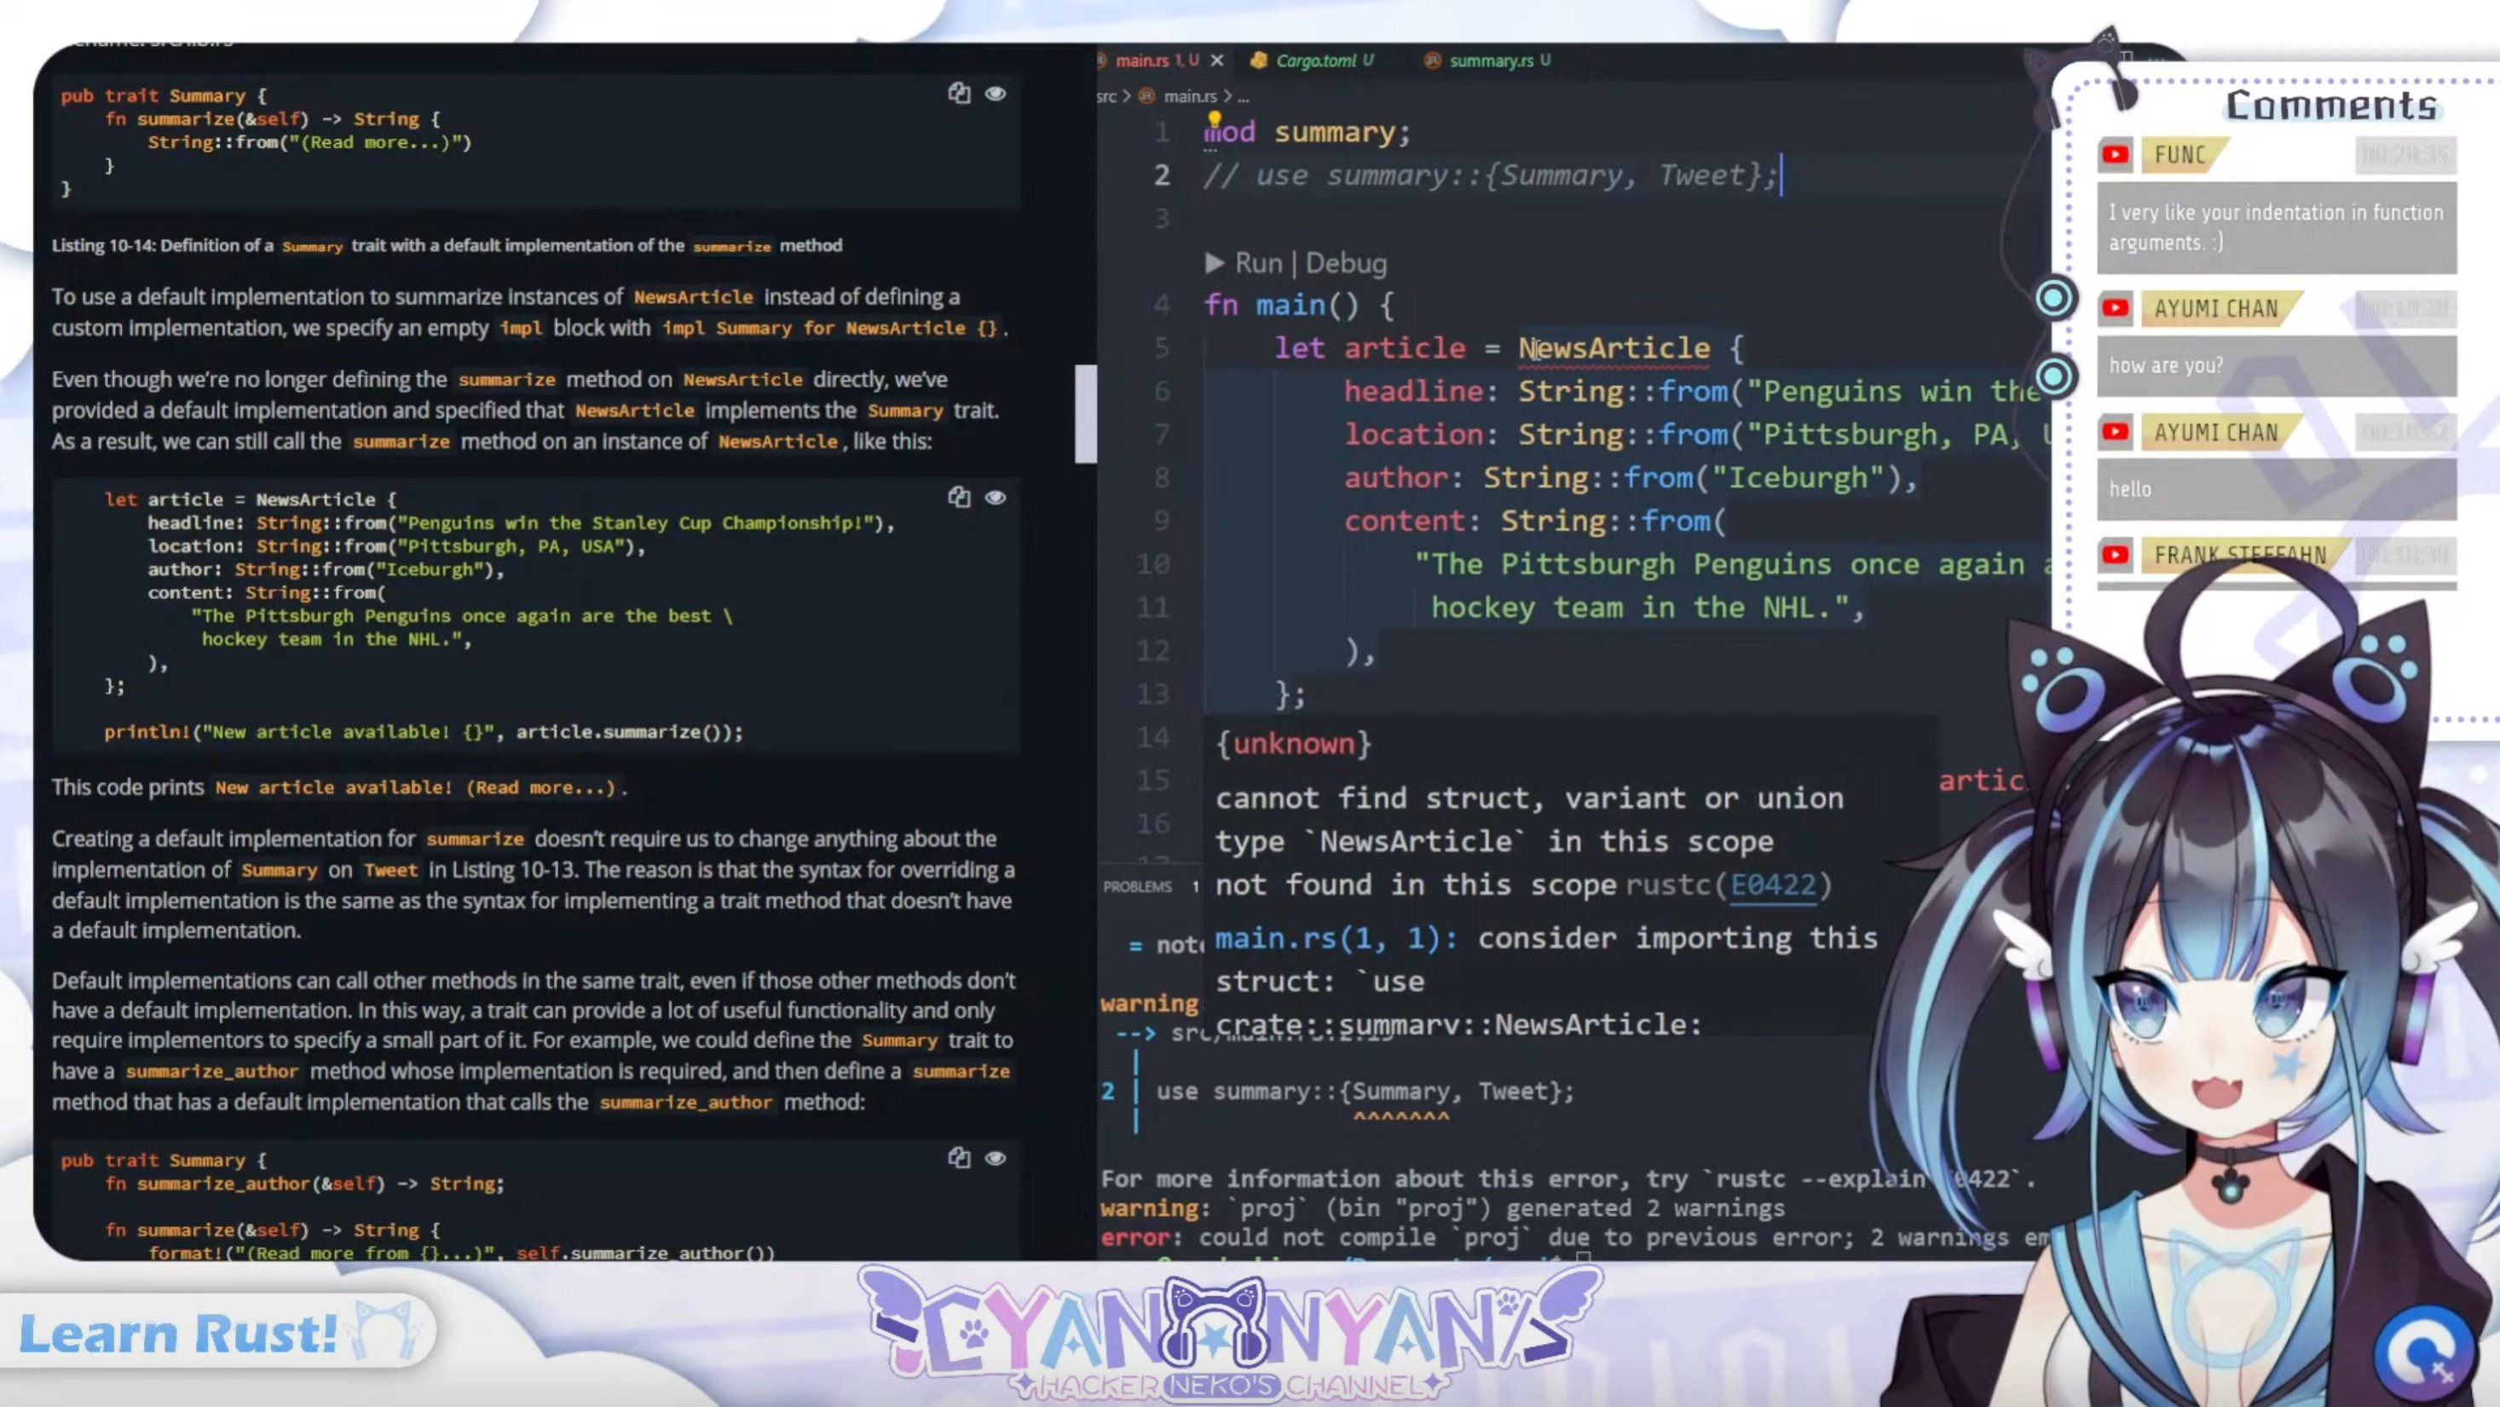Image resolution: width=2500 pixels, height=1407 pixels.
Task: Click the lightbulb quick-fix icon on line 1
Action: (x=1214, y=119)
